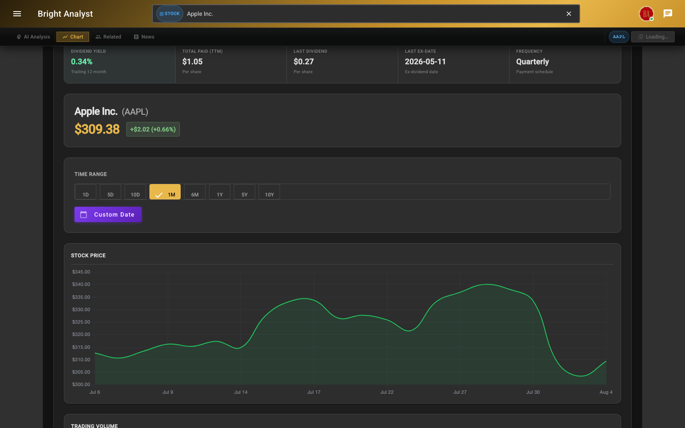
Task: Switch to the News tab
Action: [x=144, y=37]
